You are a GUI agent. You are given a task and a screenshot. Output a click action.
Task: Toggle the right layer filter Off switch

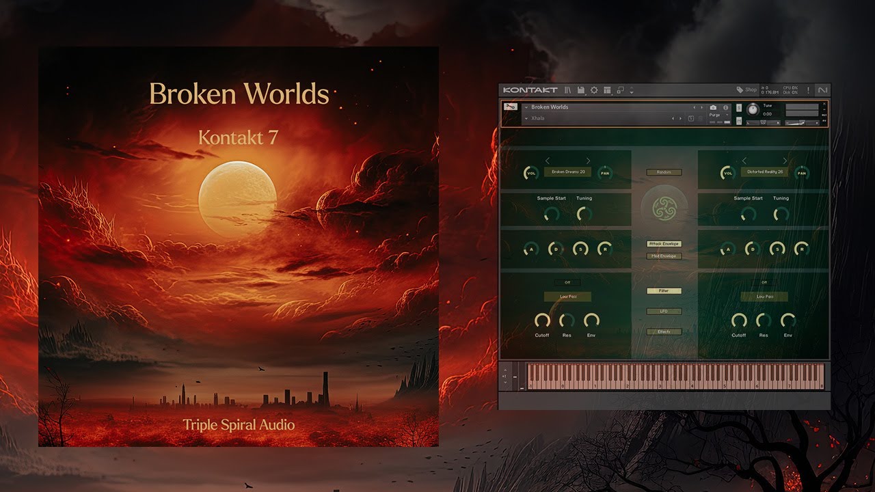pyautogui.click(x=764, y=282)
